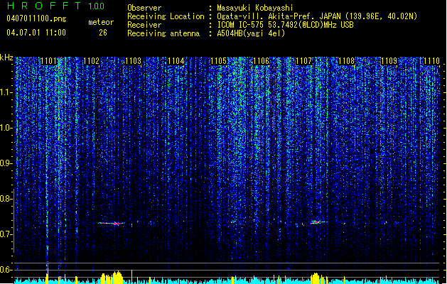Click the 0.7 kHz axis label
447x284 pixels.
tap(6, 234)
